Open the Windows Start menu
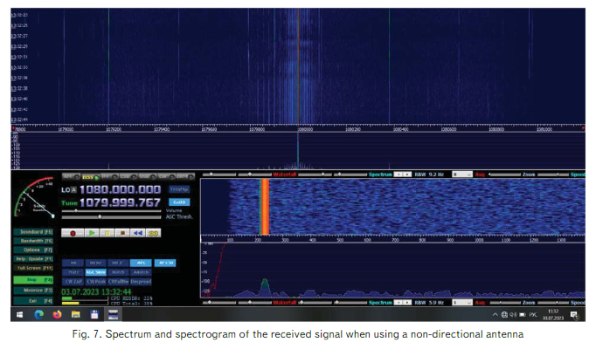Image resolution: width=596 pixels, height=349 pixels. tap(20, 314)
